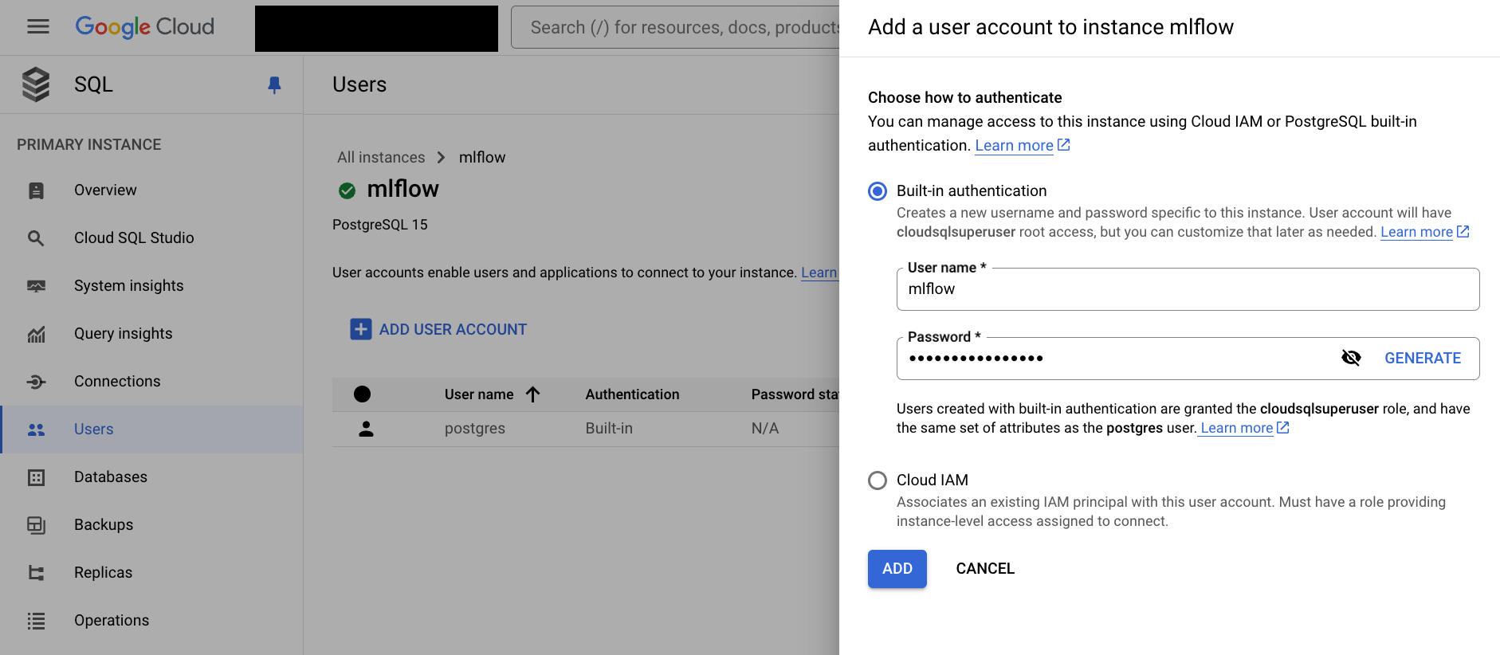Open Replicas page

point(151,573)
